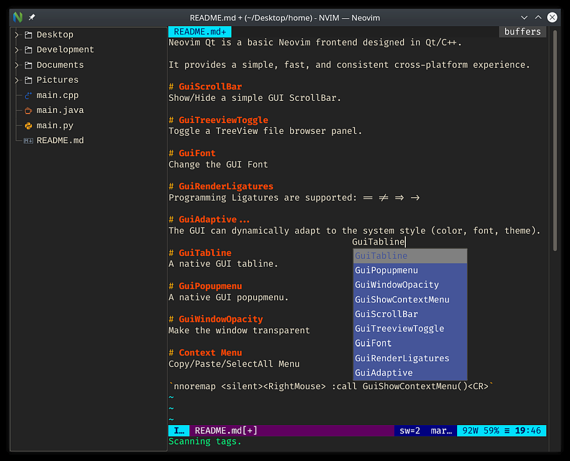570x461 pixels.
Task: Close the Neovim window
Action: (552, 18)
